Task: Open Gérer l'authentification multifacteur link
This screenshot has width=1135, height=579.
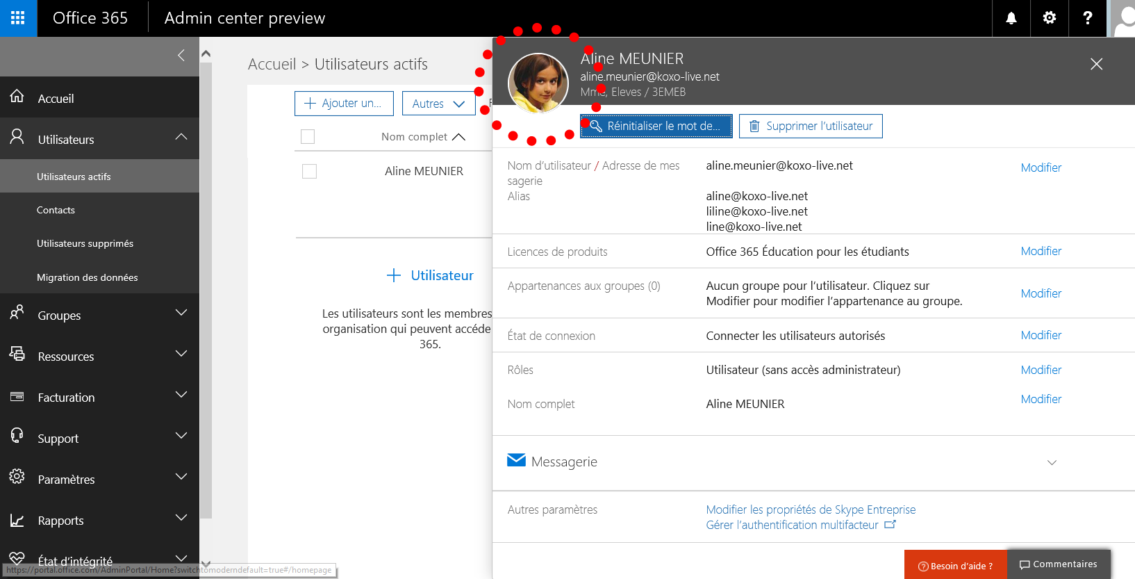Action: (x=792, y=525)
